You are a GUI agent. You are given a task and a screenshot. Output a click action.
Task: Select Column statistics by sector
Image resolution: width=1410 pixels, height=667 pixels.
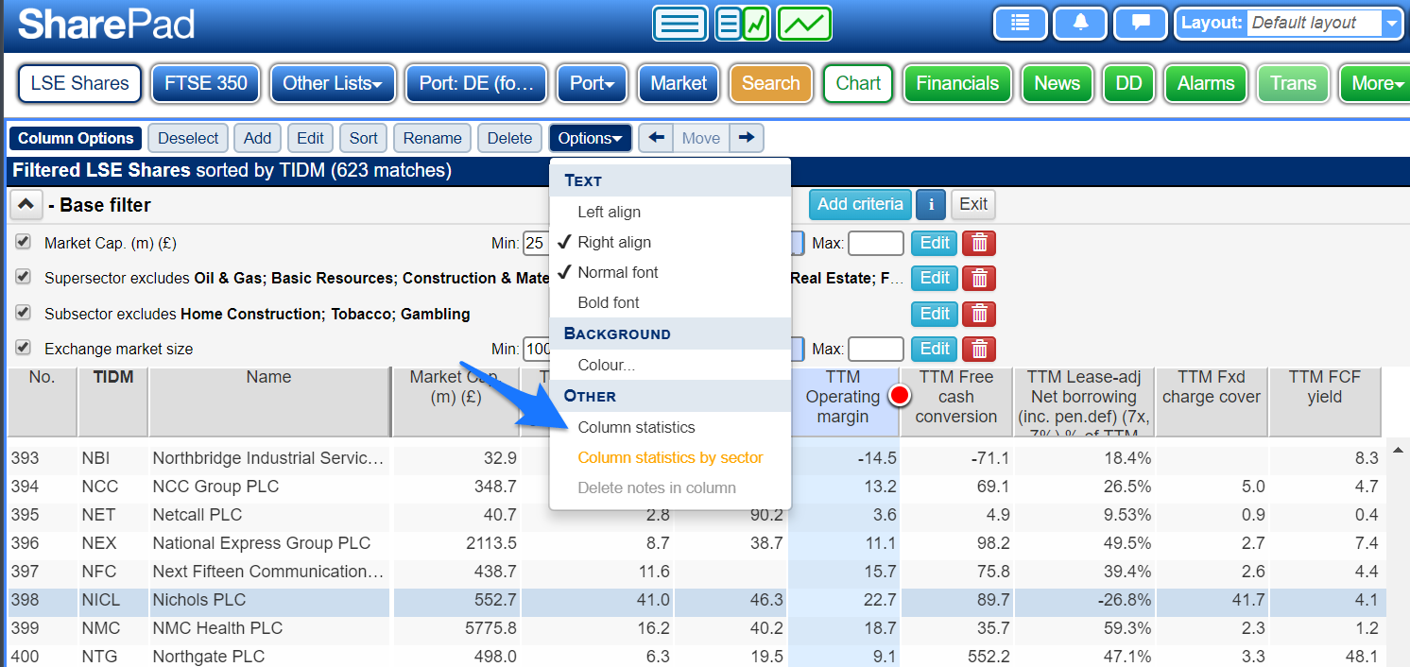pyautogui.click(x=670, y=457)
